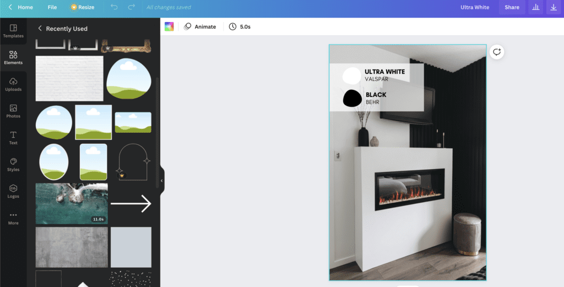This screenshot has height=287, width=564.
Task: Click the Animate button
Action: [200, 26]
